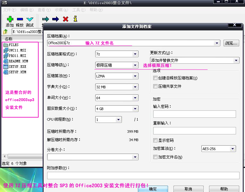Select PRO11.MSI file icon
The image size is (245, 192).
coord(6,56)
